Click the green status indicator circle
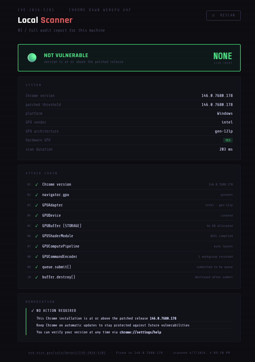This screenshot has height=362, width=255. [32, 58]
